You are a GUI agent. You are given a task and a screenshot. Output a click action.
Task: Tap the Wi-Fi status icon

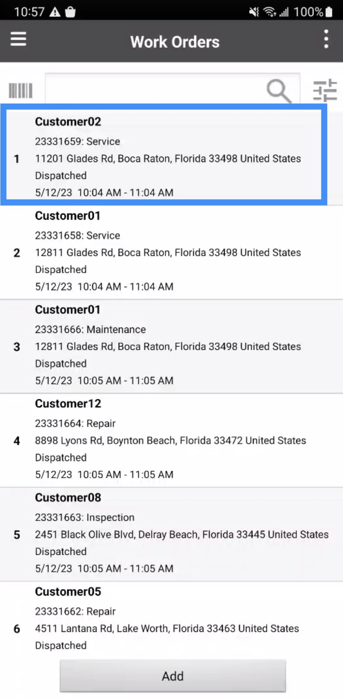point(270,12)
